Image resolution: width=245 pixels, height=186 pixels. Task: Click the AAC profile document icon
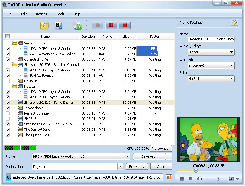click(26, 54)
